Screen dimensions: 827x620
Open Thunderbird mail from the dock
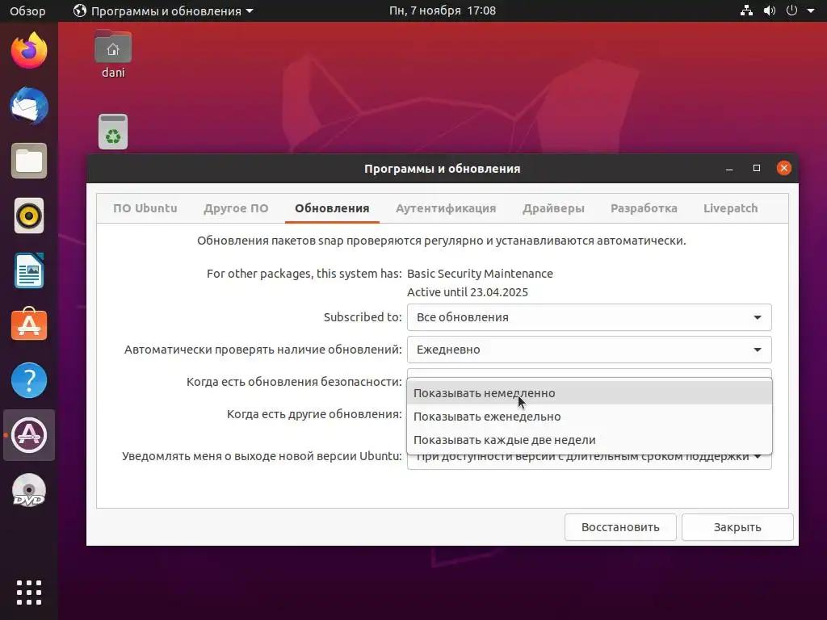[29, 106]
